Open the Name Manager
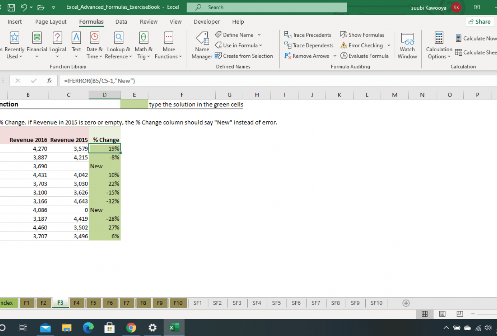Viewport: 497px width, 336px height. pos(202,45)
